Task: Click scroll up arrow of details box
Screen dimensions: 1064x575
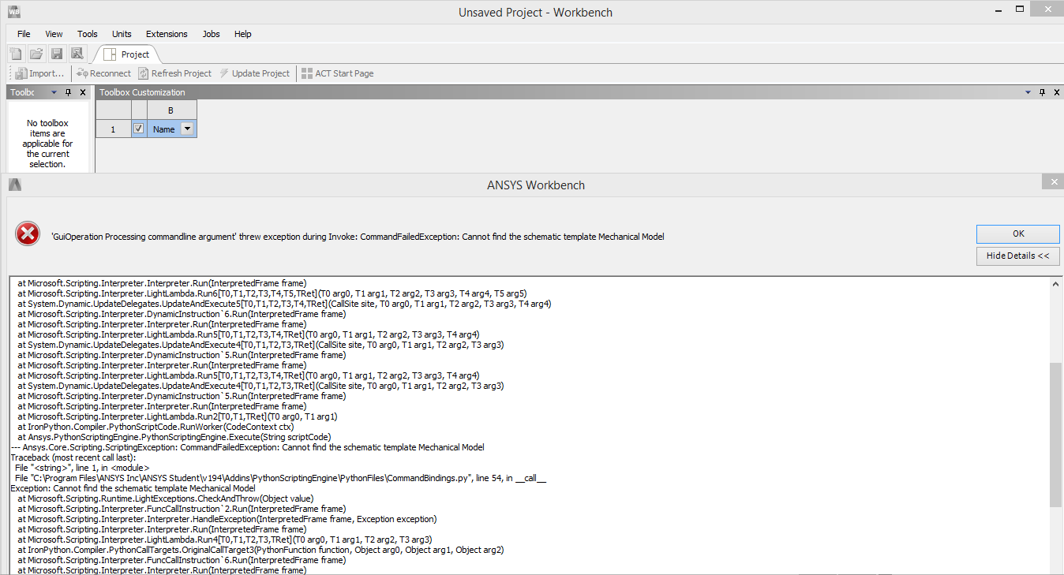Action: (1056, 284)
